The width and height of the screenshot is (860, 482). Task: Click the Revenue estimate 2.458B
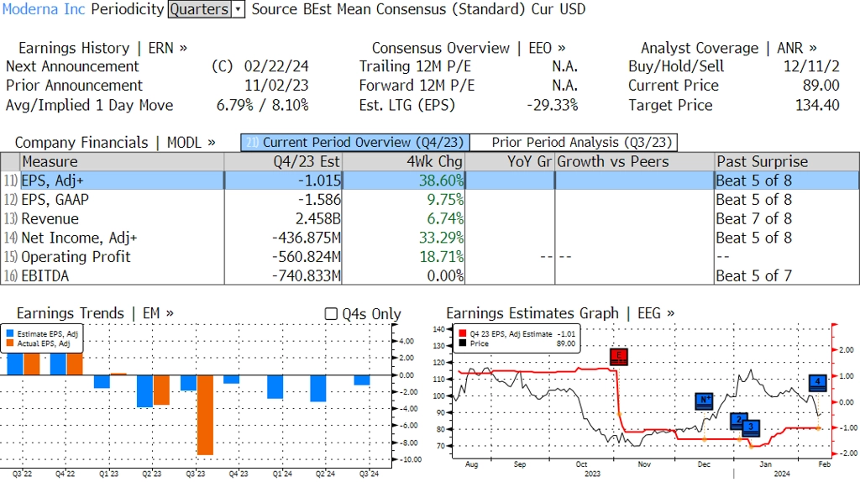[318, 219]
